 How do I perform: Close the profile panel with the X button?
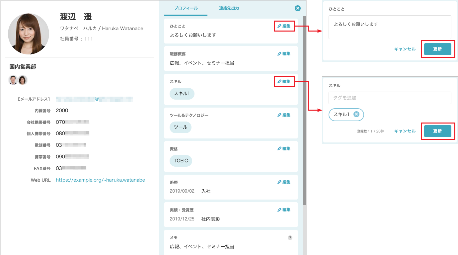click(x=297, y=8)
